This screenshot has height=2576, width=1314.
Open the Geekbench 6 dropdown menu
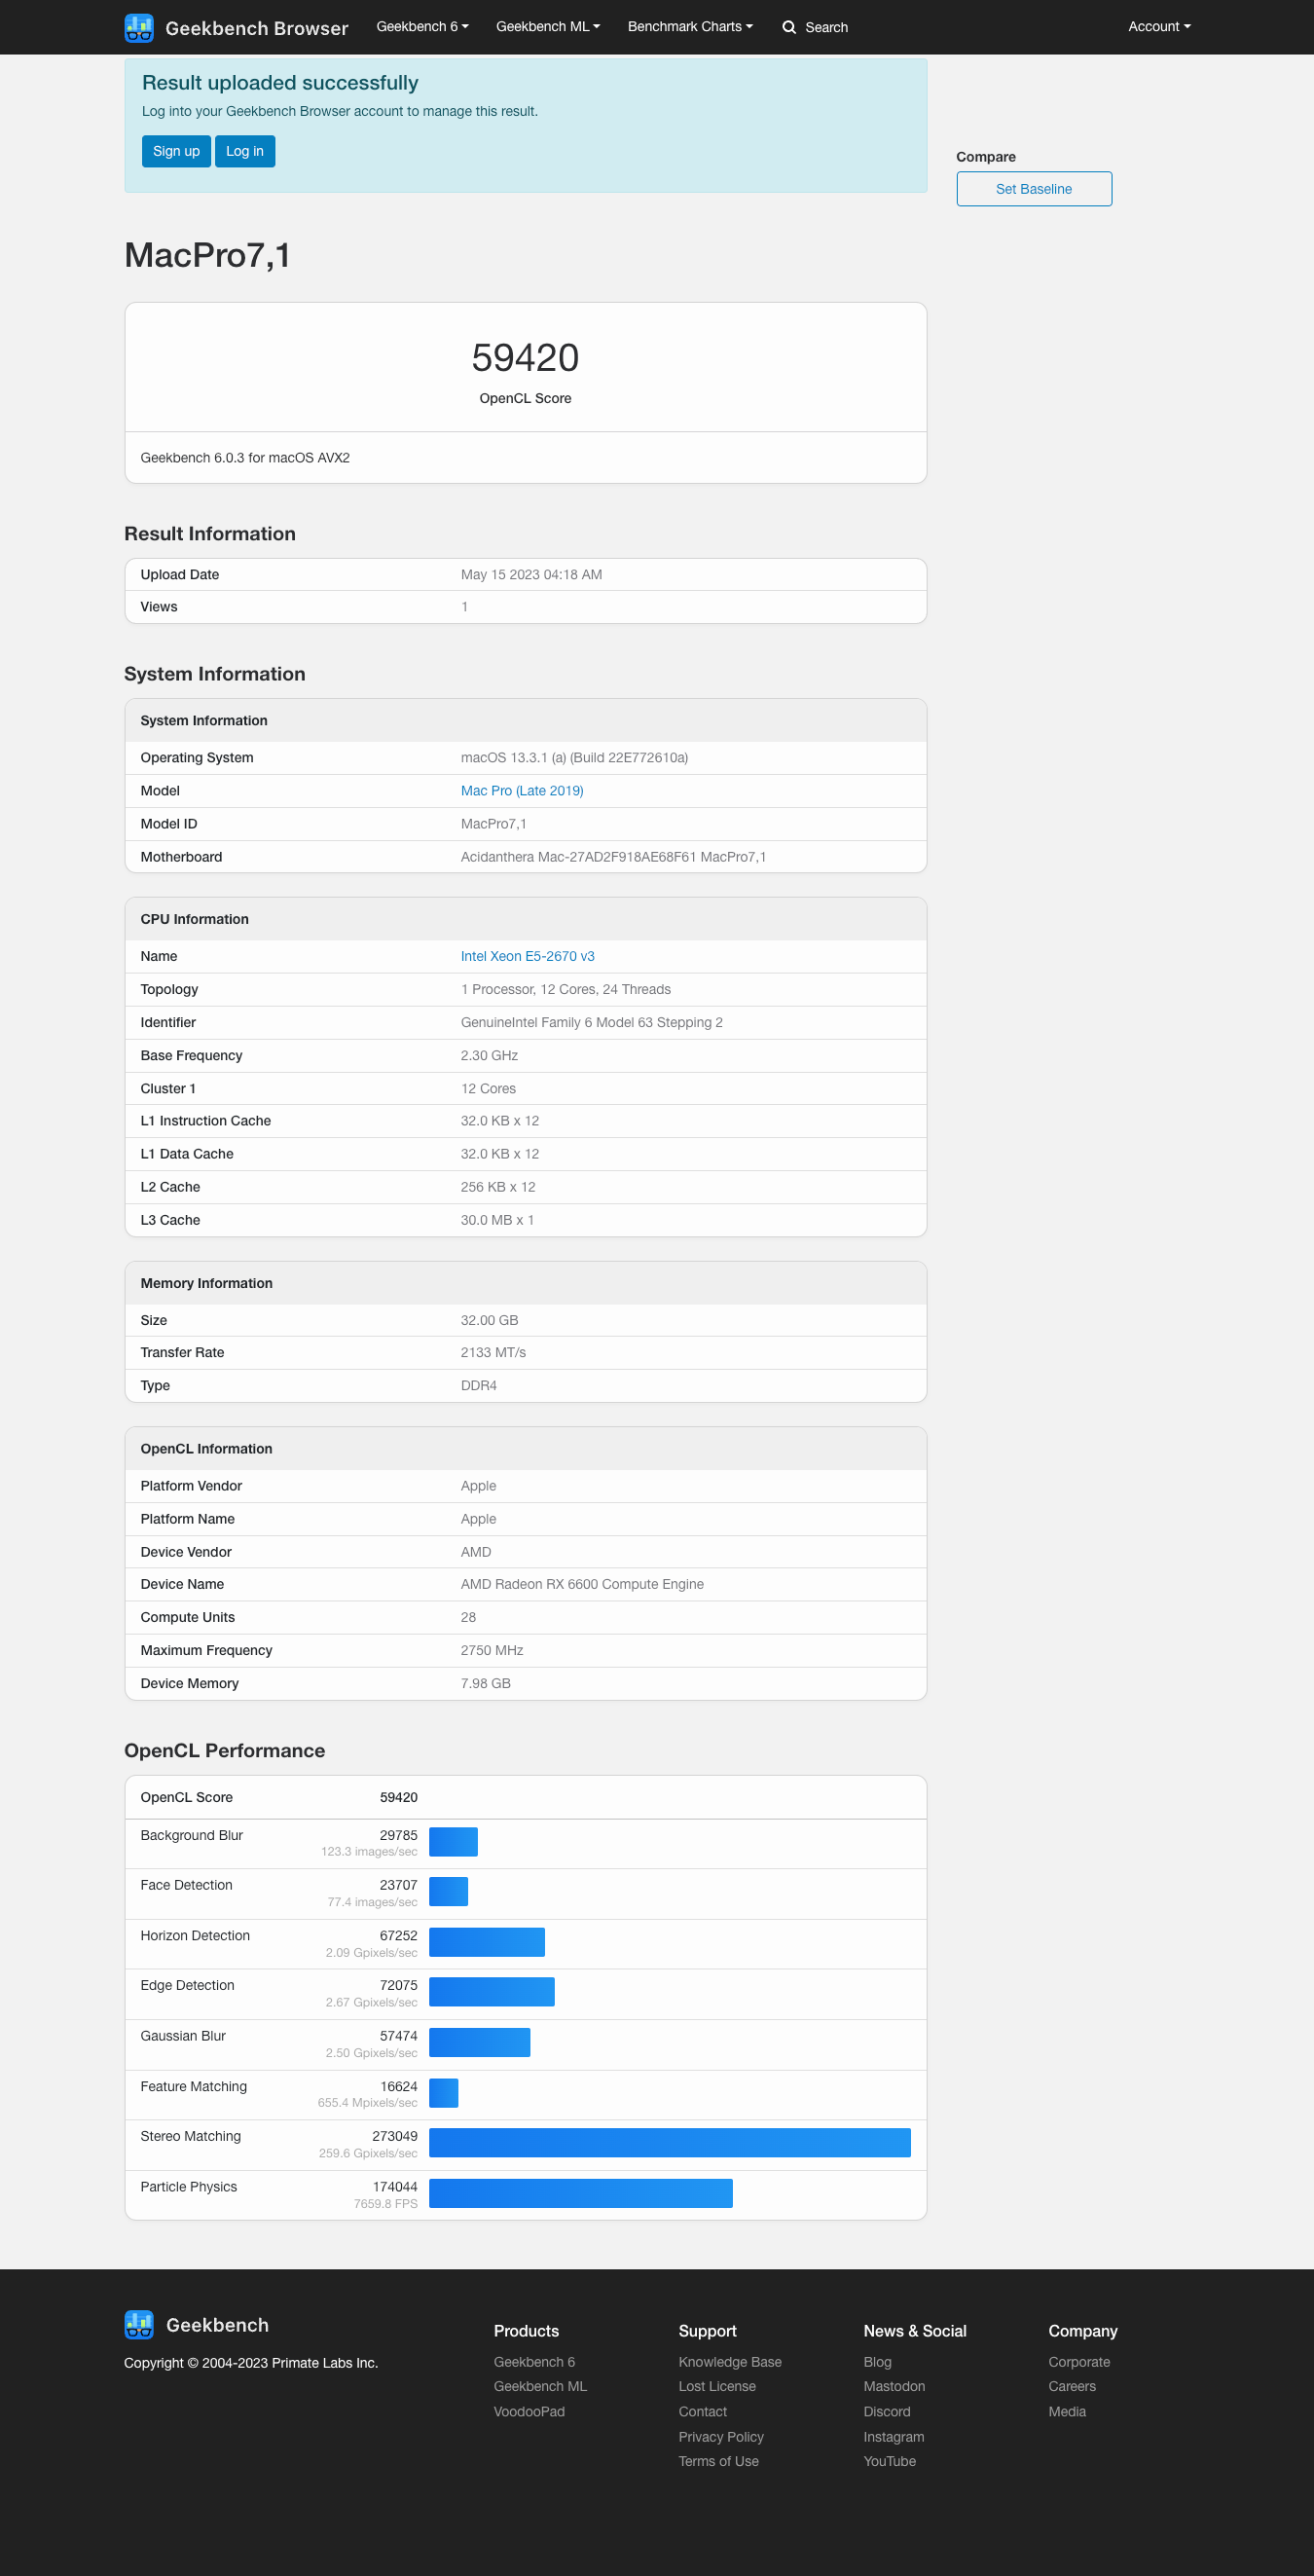tap(422, 27)
